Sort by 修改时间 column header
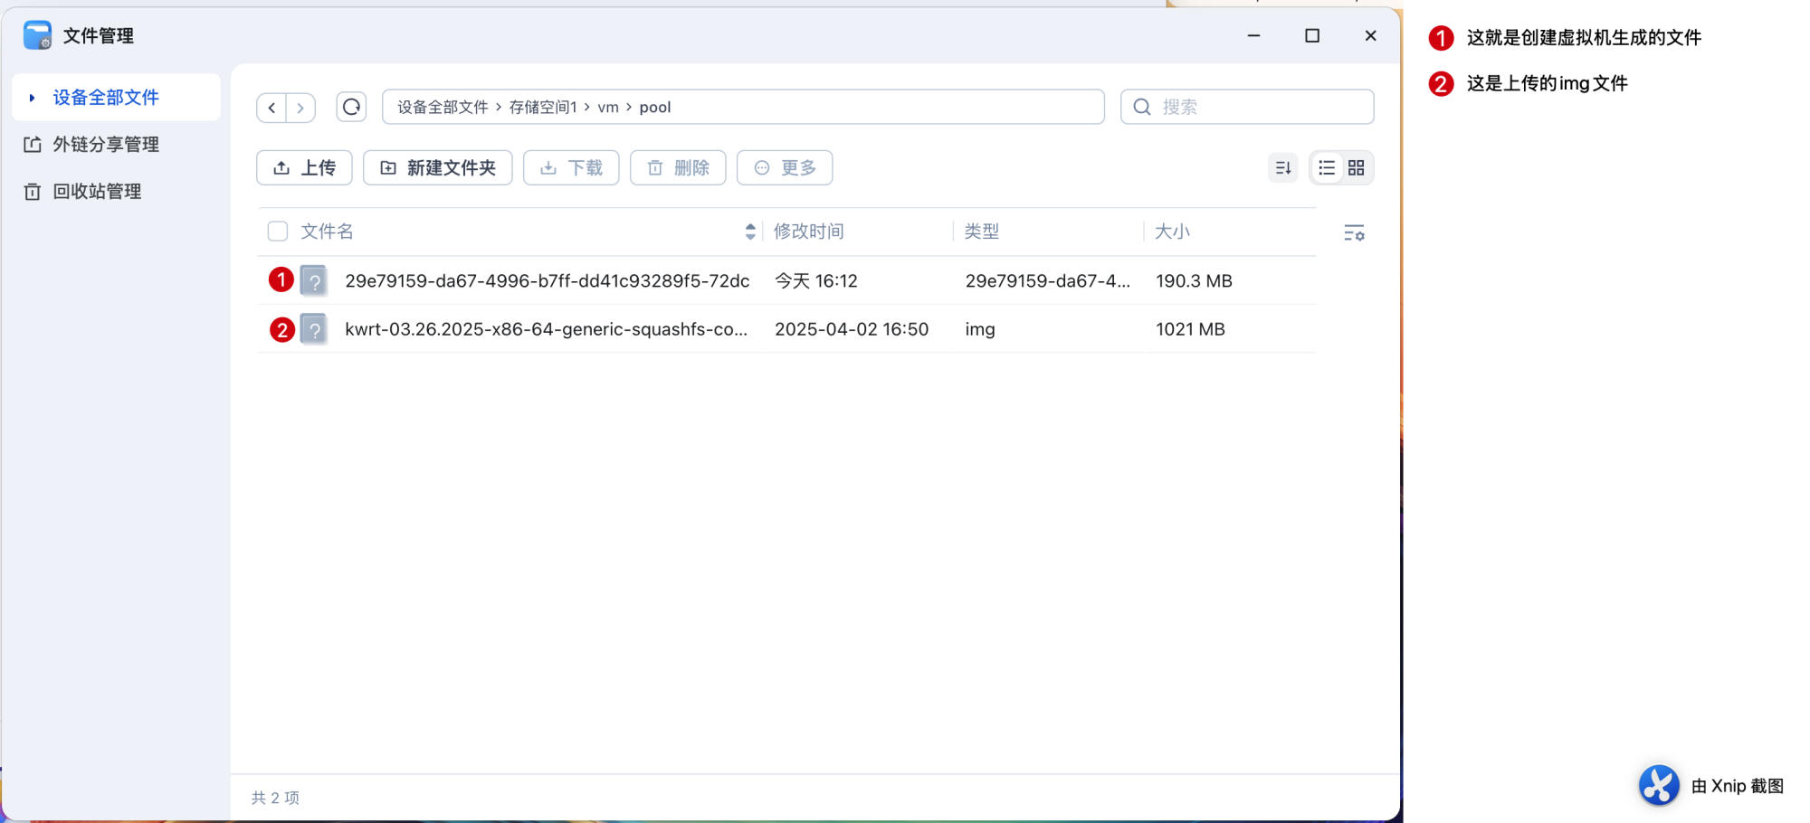Image resolution: width=1810 pixels, height=823 pixels. tap(808, 232)
